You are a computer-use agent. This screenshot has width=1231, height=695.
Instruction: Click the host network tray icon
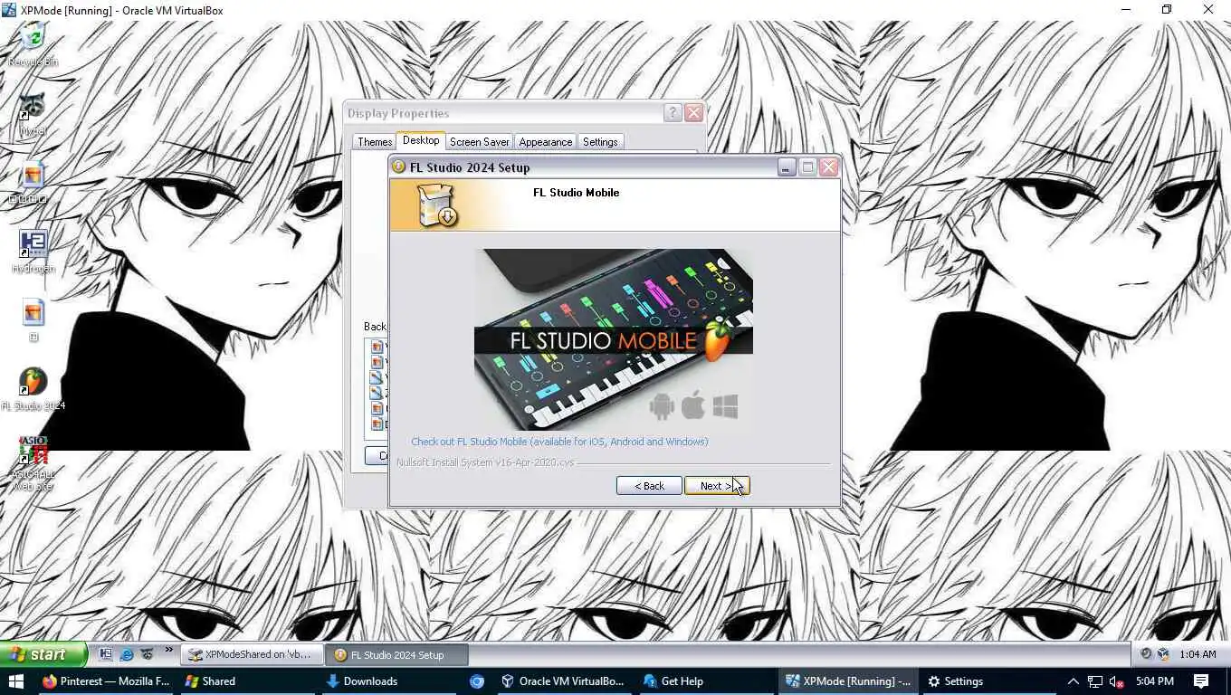[1095, 681]
